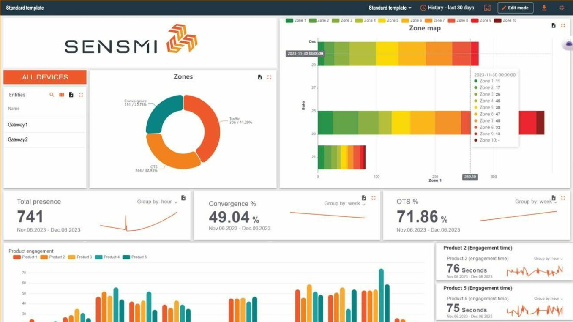The image size is (573, 322).
Task: Open the History - last 30 days time window
Action: click(x=447, y=8)
